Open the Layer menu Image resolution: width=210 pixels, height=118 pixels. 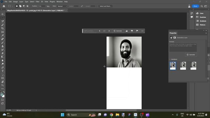tap(21, 2)
